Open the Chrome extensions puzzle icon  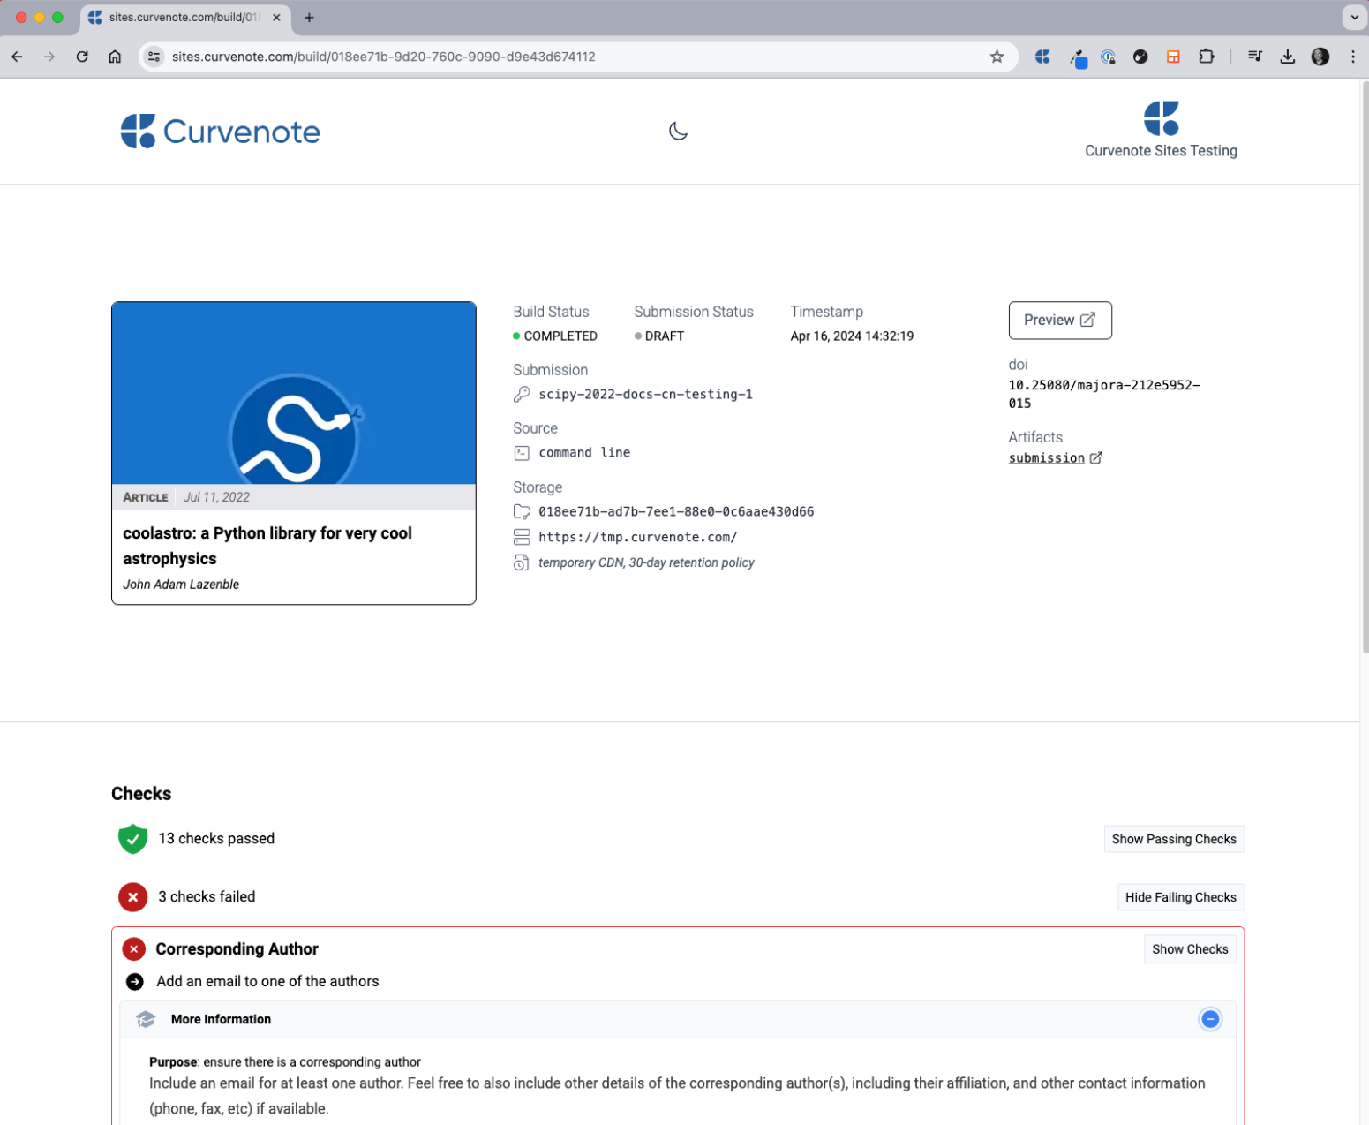1206,57
